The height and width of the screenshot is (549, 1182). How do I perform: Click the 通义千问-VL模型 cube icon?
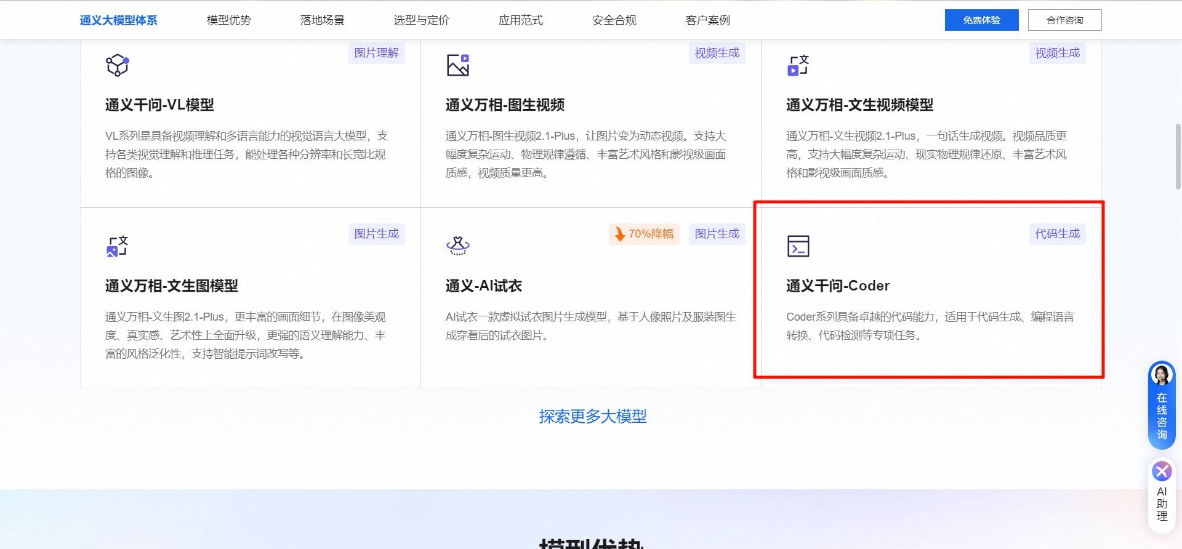click(117, 65)
